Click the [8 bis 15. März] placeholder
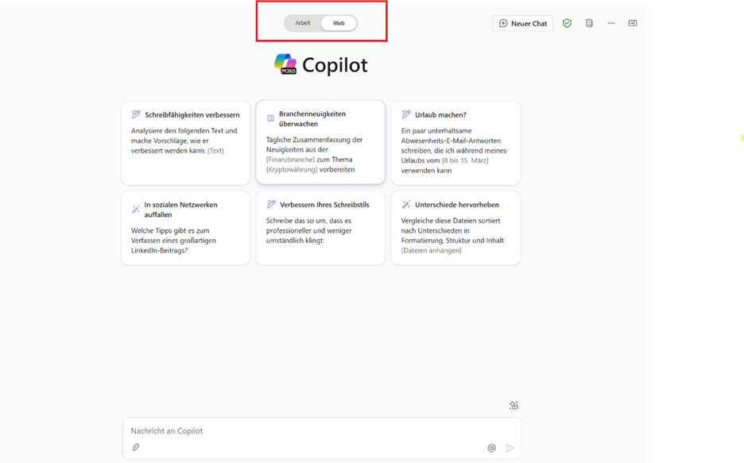 pos(465,160)
